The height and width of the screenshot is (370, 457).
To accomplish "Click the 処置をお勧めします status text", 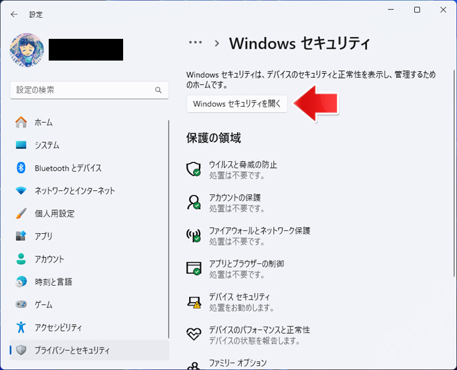I will pos(241,307).
